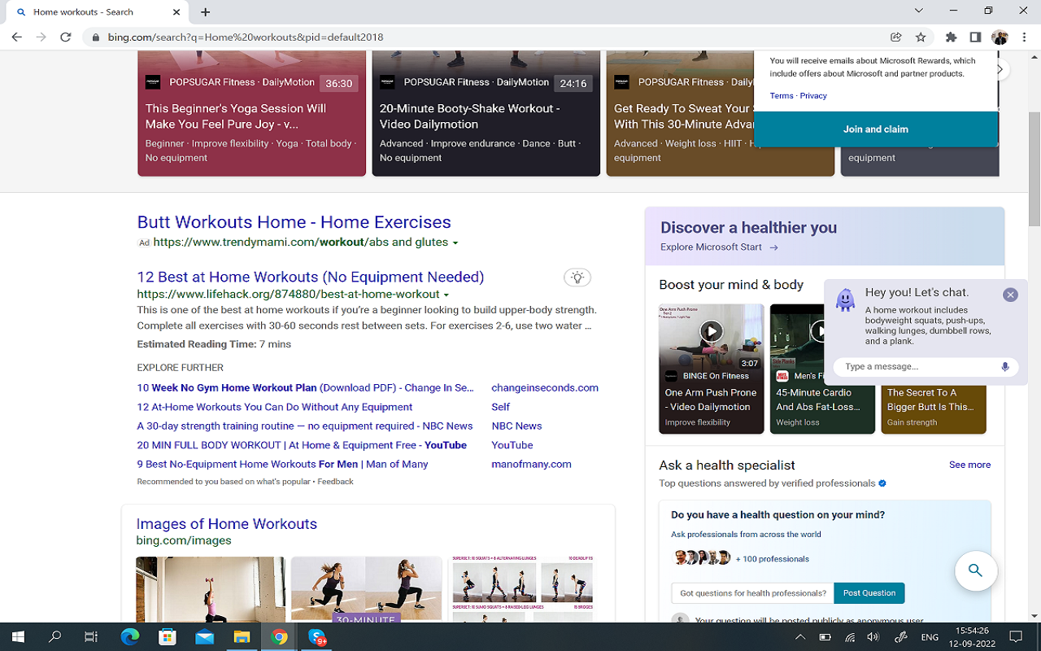Reload the page with refresh icon

[66, 37]
